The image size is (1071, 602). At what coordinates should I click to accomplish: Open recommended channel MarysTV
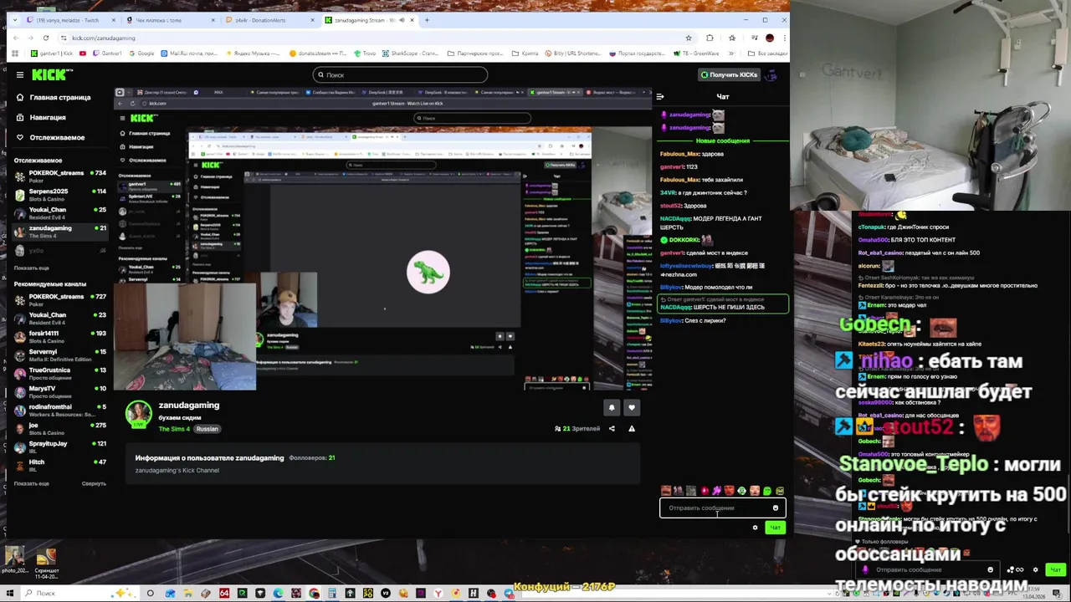pos(60,391)
